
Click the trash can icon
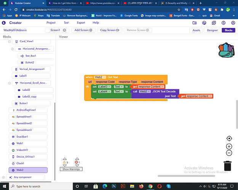227,166
